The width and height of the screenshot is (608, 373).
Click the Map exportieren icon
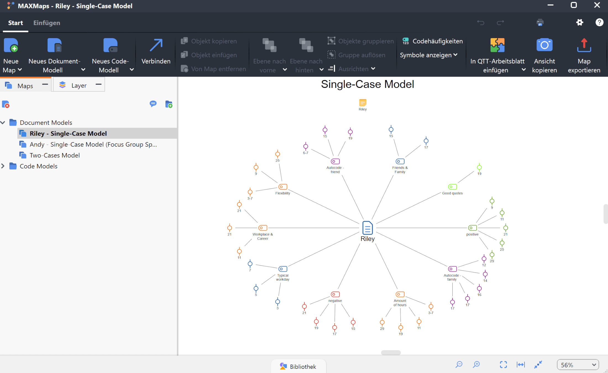click(x=584, y=45)
